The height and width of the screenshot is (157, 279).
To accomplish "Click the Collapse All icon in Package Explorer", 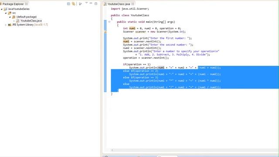I will point(68,4).
